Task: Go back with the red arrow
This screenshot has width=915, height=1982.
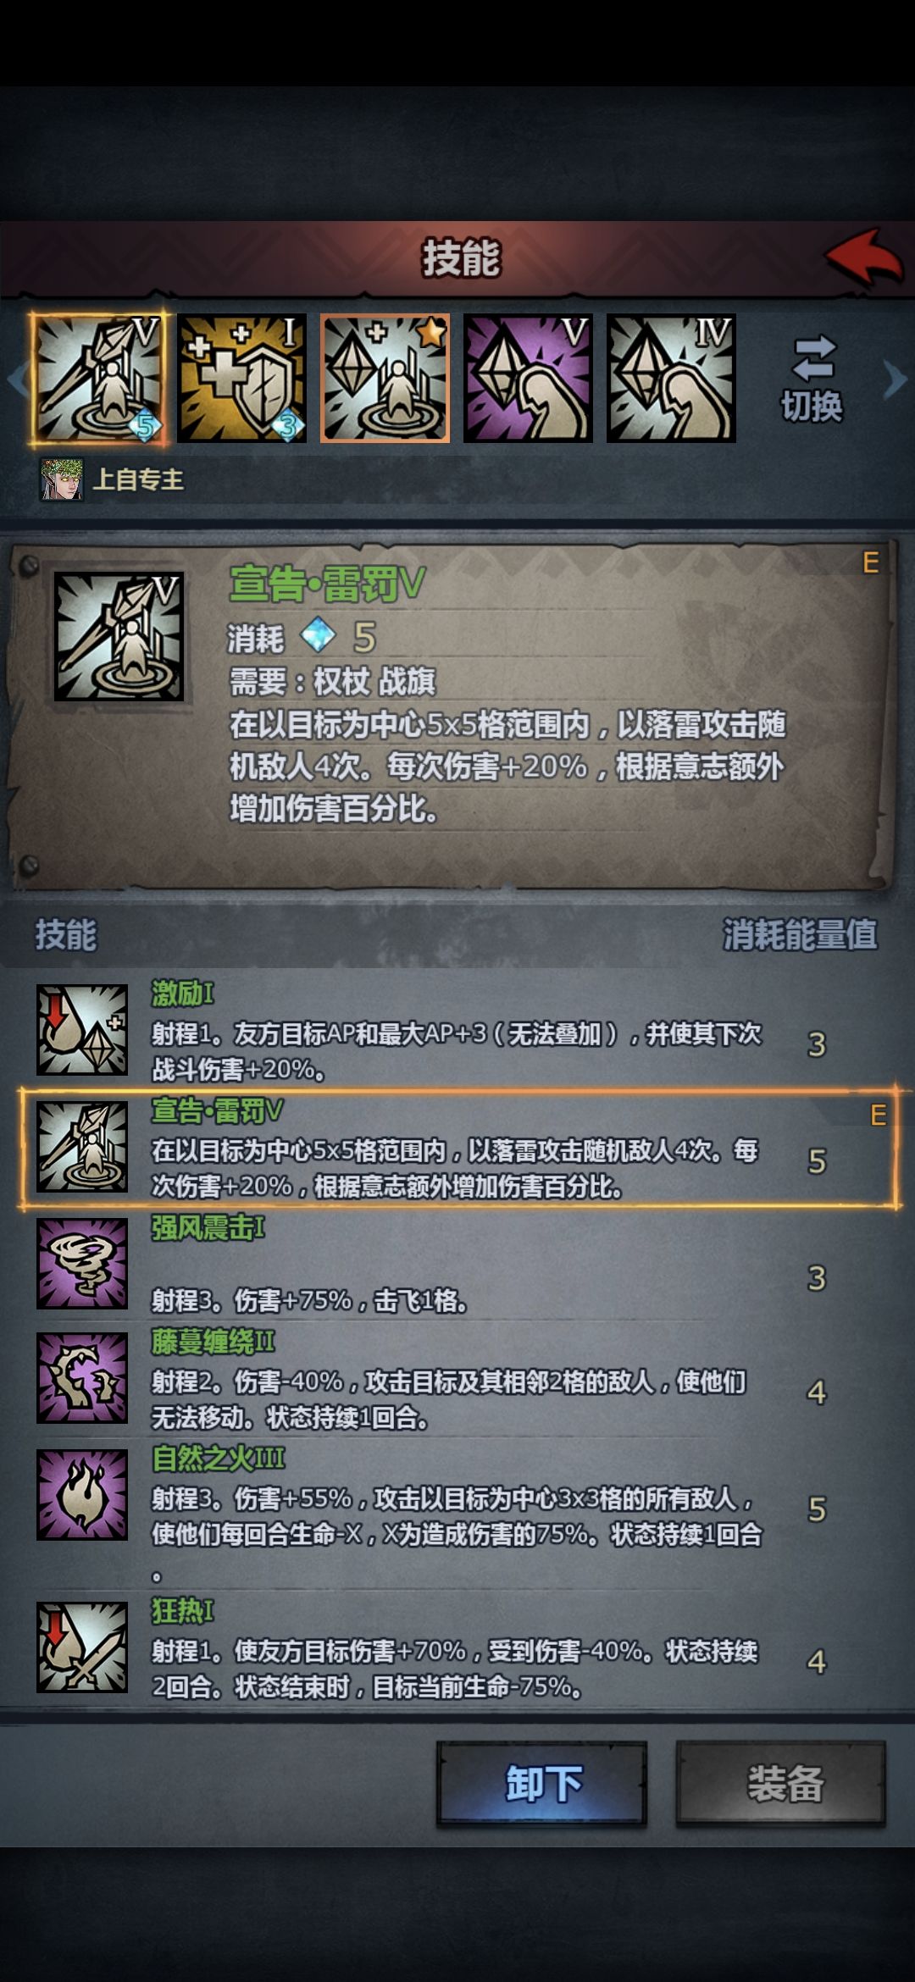Action: 864,257
